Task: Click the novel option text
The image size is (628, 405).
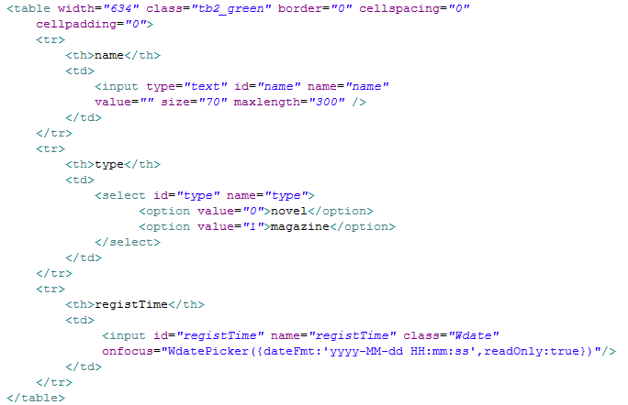Action: [x=289, y=211]
